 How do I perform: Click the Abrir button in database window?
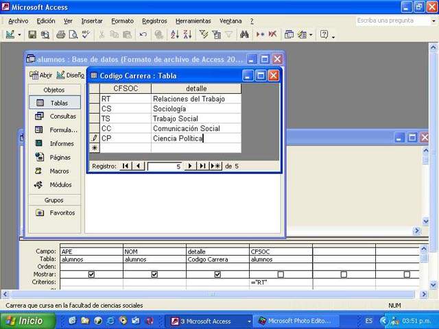tap(41, 75)
